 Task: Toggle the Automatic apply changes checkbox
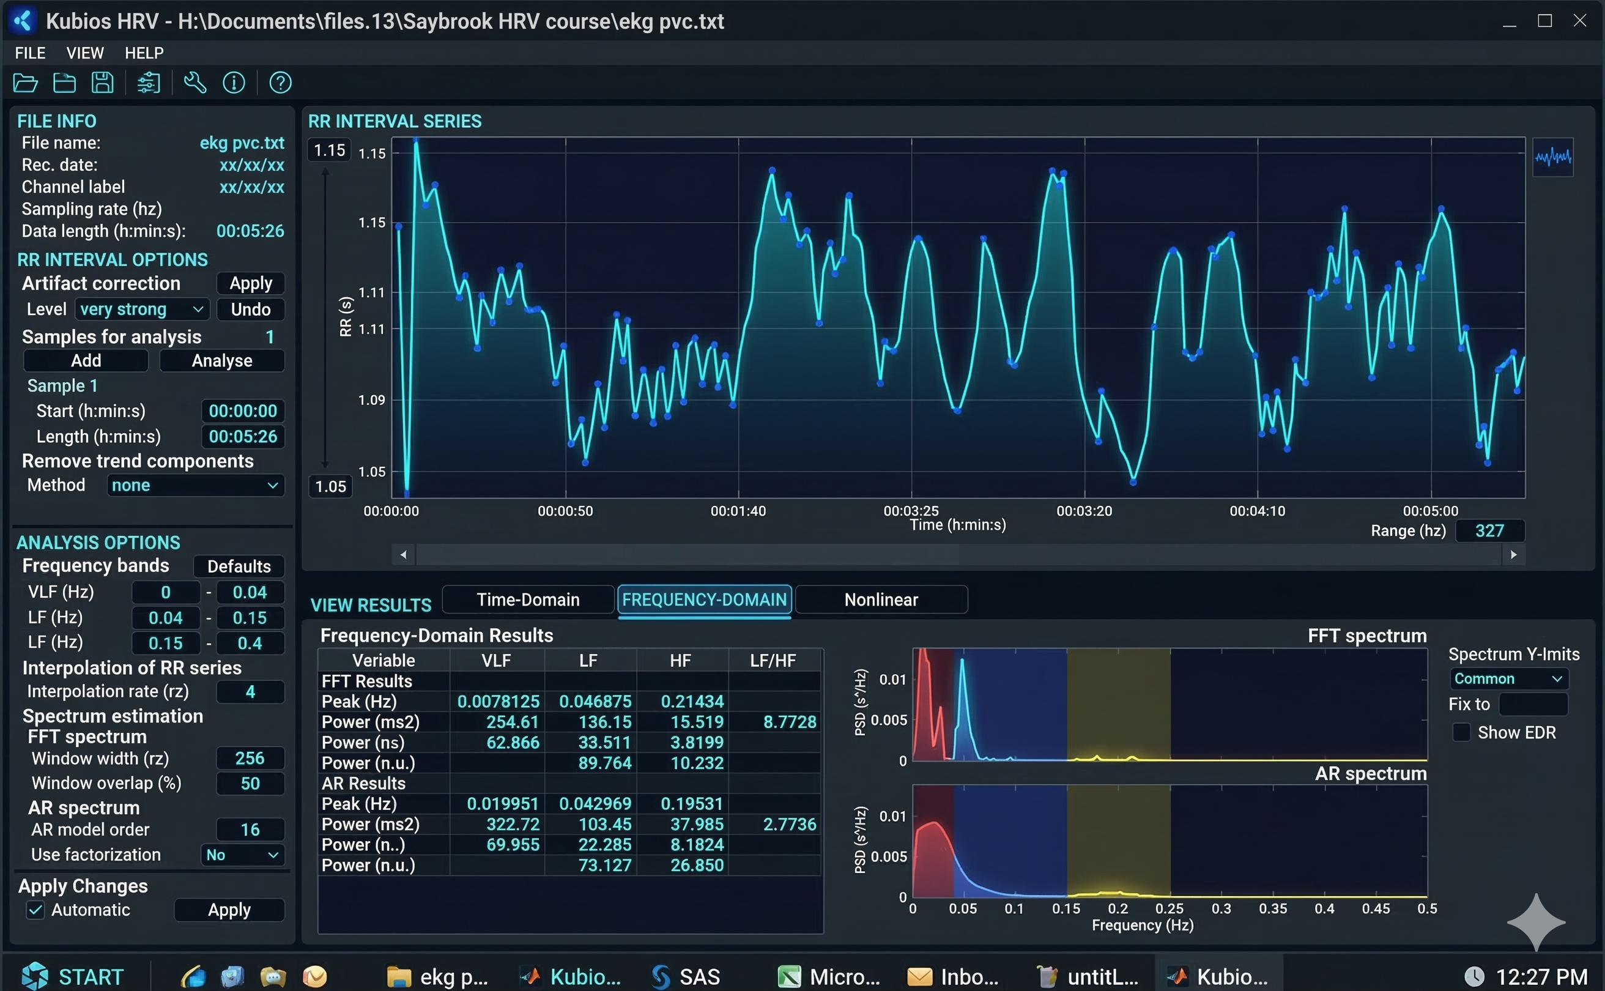(35, 910)
